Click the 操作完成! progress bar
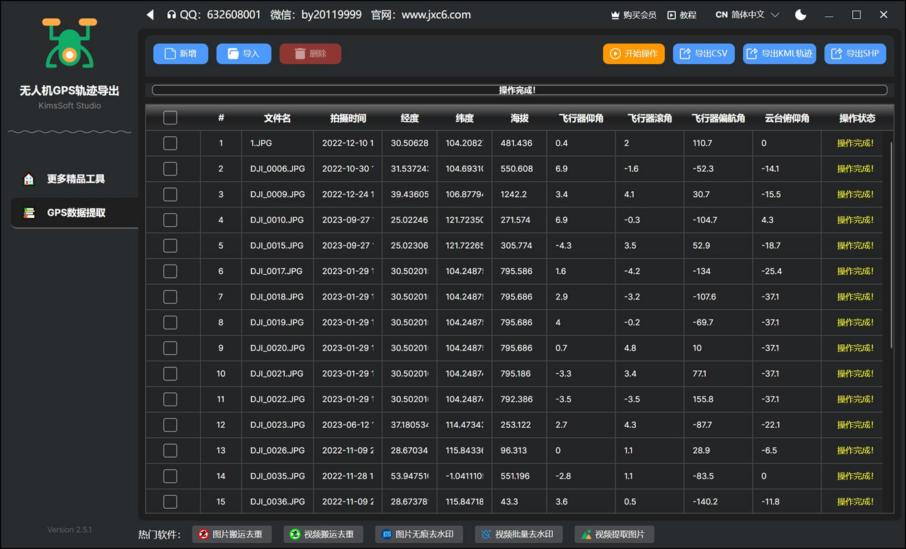 (x=519, y=90)
